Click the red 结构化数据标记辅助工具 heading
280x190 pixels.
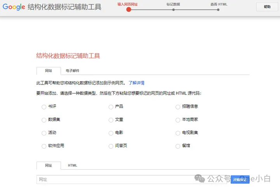click(x=68, y=56)
